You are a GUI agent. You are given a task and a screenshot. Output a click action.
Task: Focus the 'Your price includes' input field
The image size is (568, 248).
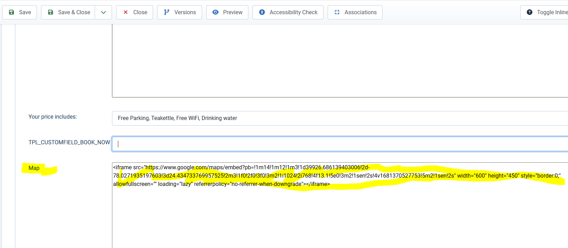pos(340,118)
